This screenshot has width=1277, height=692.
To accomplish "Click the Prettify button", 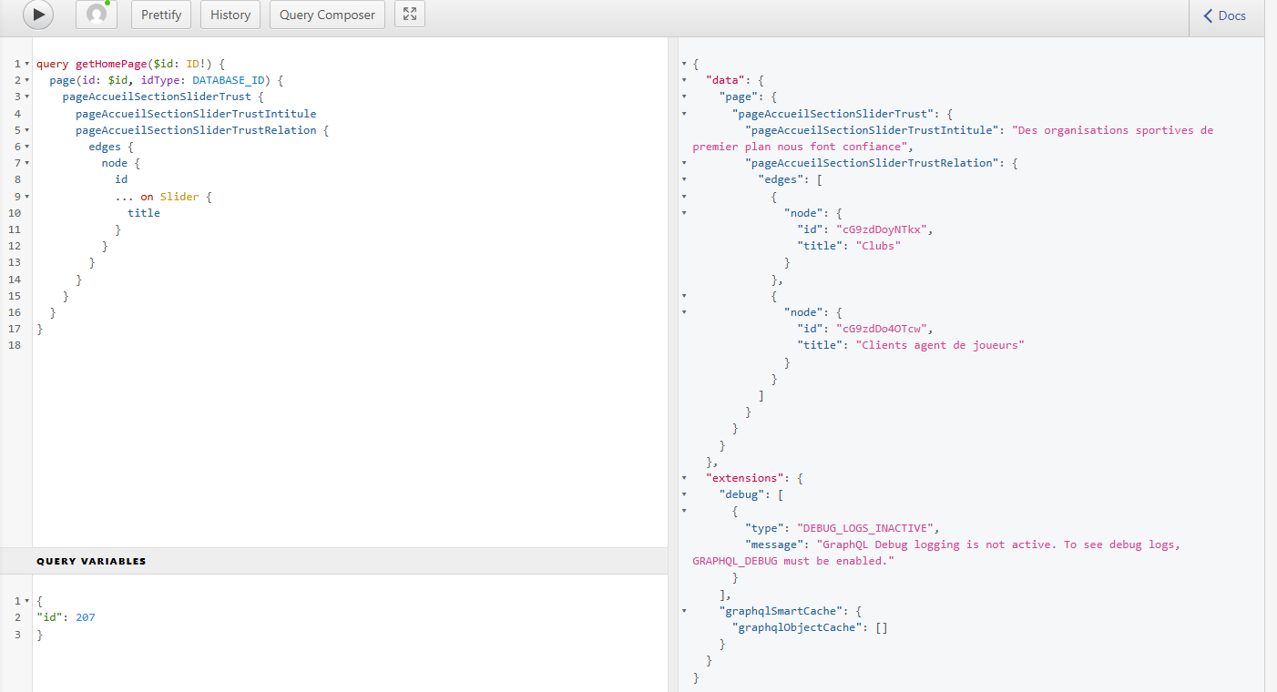I will point(161,15).
